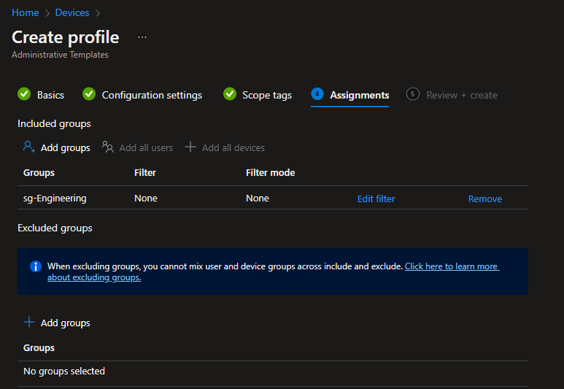
Task: Remove the sg-Engineering group
Action: tap(484, 199)
